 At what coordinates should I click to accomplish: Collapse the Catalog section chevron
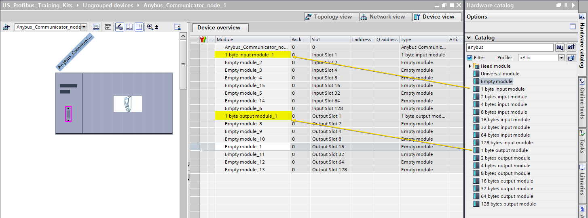point(469,37)
